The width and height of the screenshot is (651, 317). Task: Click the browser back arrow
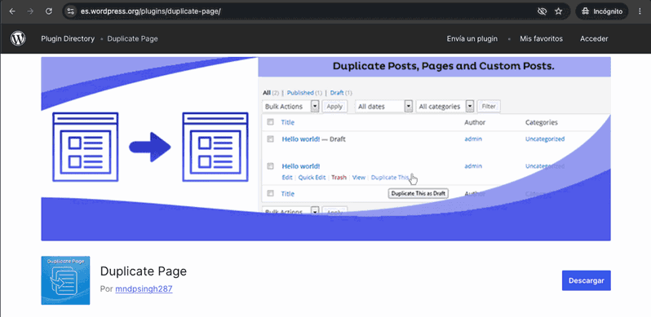click(12, 11)
